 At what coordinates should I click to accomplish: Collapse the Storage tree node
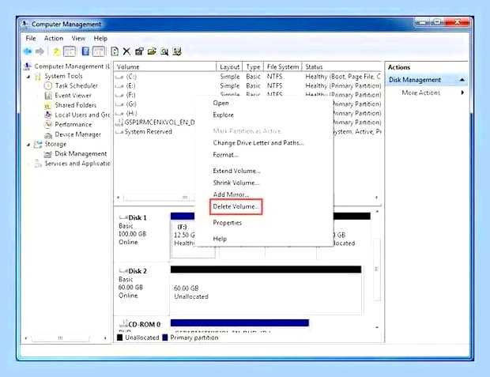coord(28,145)
